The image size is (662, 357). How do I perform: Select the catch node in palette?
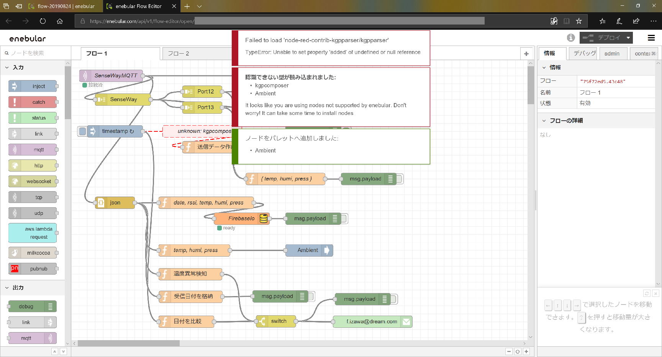pos(33,102)
